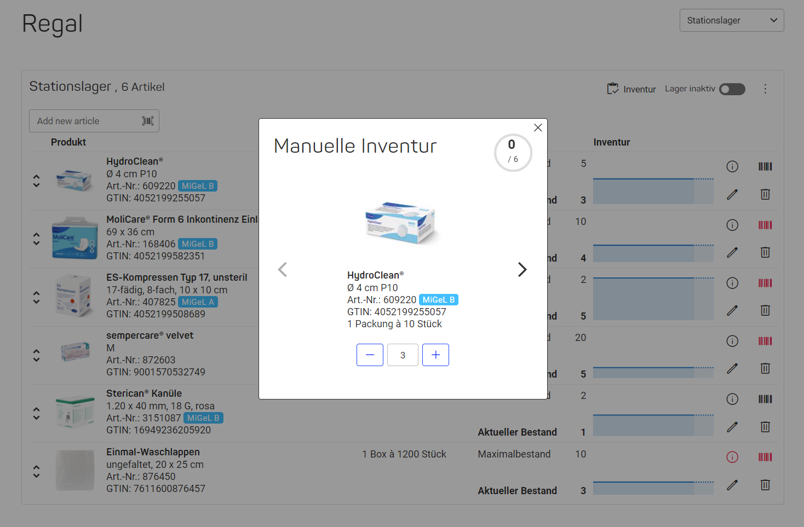Screen dimensions: 804x527
Task: Open the three-dot more options menu
Action: pos(765,89)
